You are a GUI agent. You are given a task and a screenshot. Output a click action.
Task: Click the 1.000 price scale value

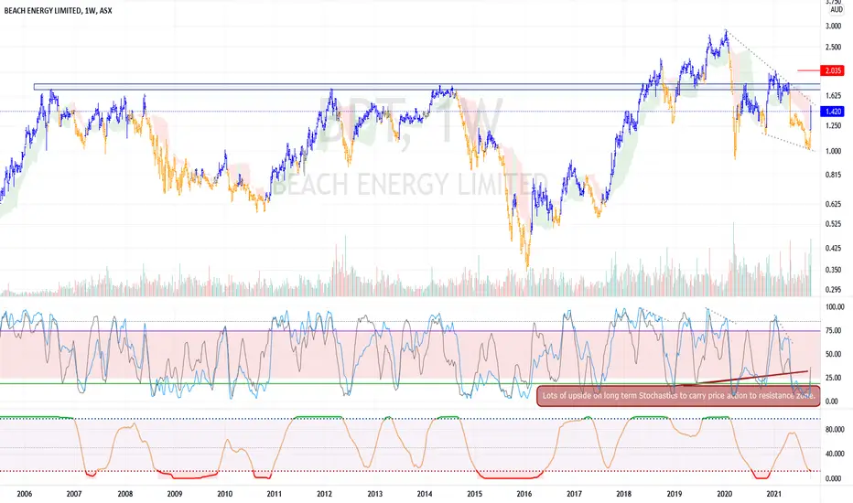coord(834,151)
